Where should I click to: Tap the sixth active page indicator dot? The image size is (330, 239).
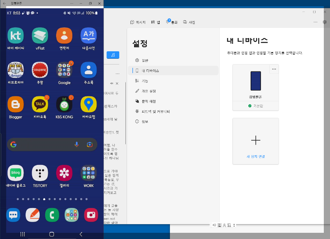[44, 199]
